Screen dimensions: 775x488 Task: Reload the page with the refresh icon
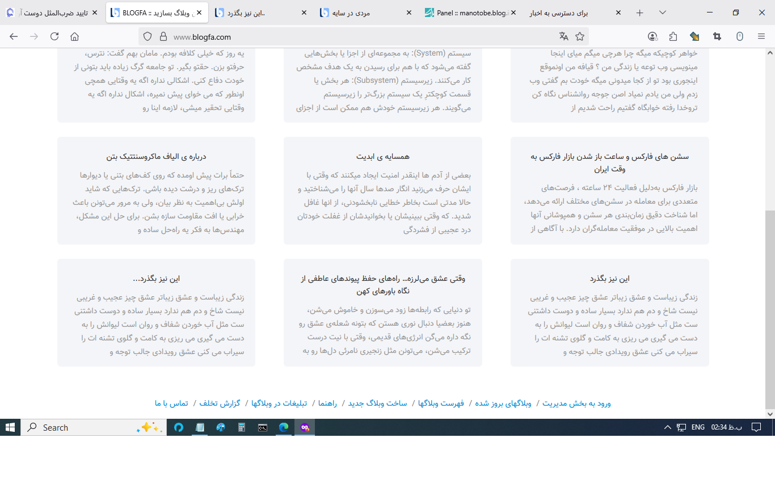point(54,36)
